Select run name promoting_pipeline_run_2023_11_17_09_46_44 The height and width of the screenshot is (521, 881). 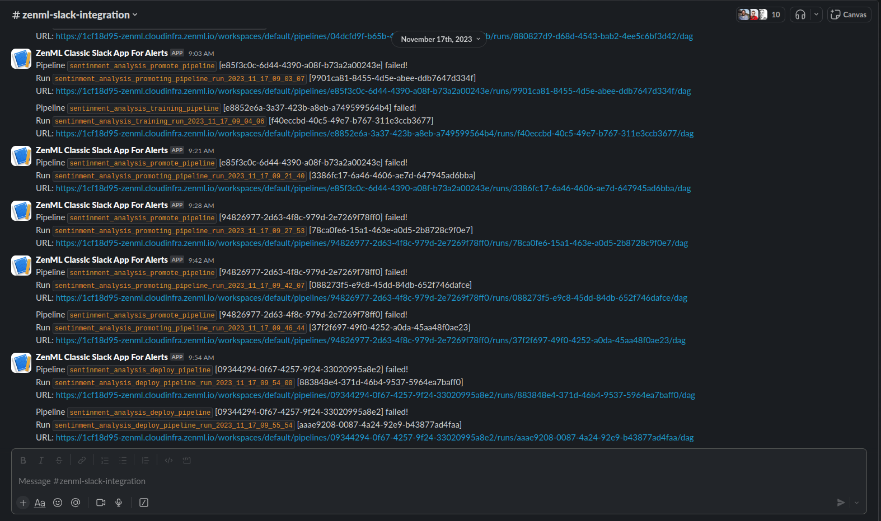coord(180,328)
